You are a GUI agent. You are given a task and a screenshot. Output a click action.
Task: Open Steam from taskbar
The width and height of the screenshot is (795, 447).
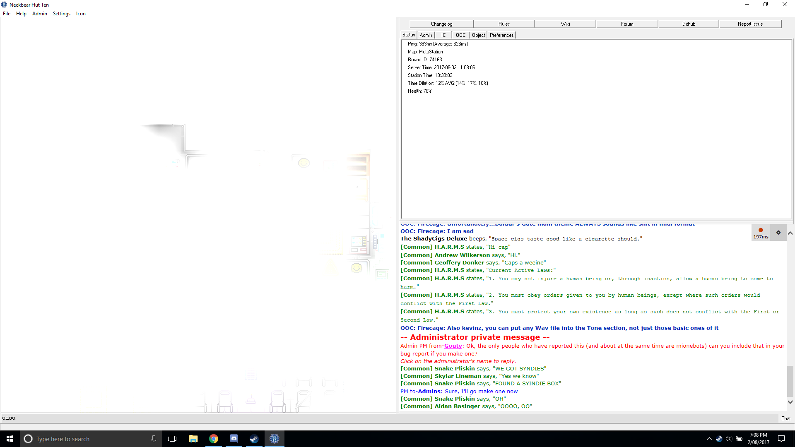tap(254, 439)
